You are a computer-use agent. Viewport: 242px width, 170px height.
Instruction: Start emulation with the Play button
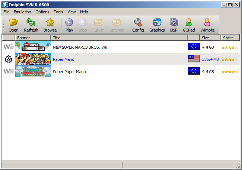click(x=69, y=25)
